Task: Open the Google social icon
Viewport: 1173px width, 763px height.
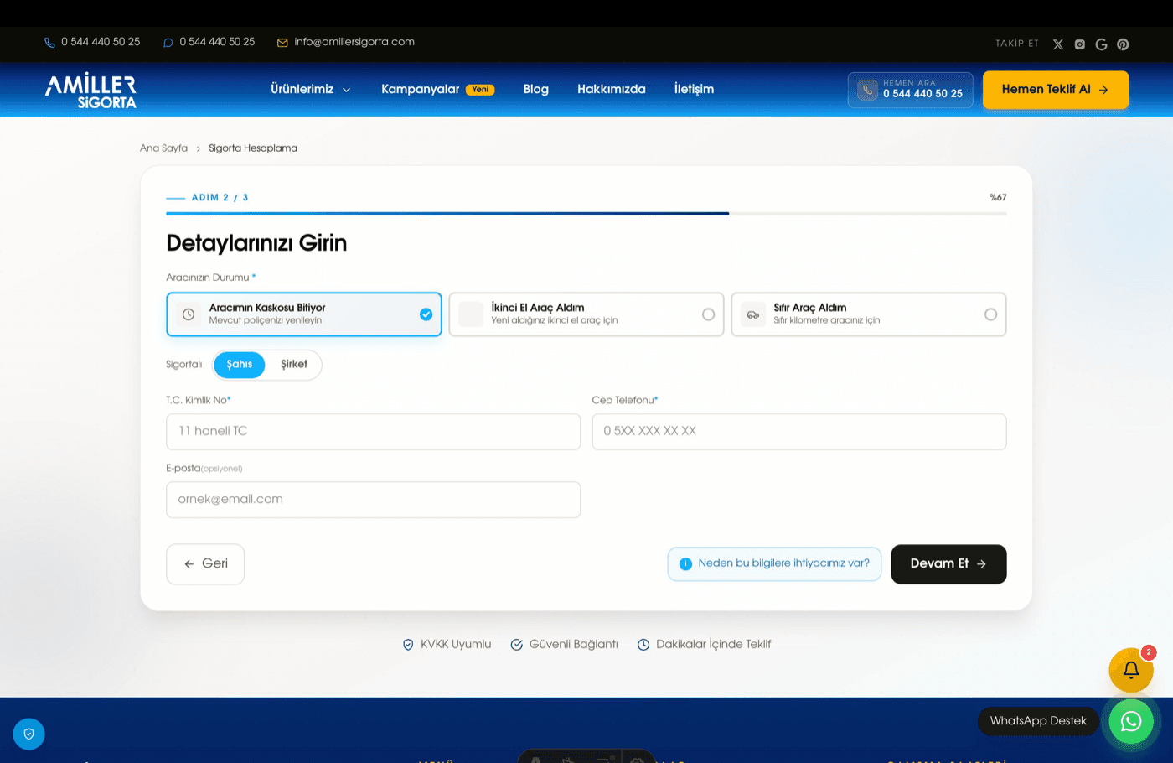Action: coord(1101,44)
